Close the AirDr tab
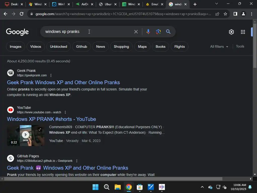257x193 pixels. (92, 4)
